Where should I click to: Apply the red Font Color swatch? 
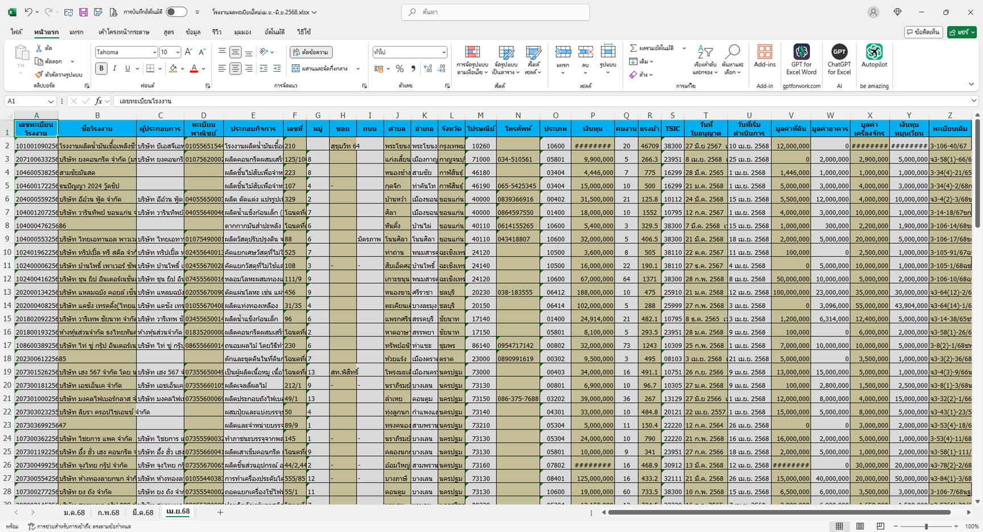tap(194, 69)
